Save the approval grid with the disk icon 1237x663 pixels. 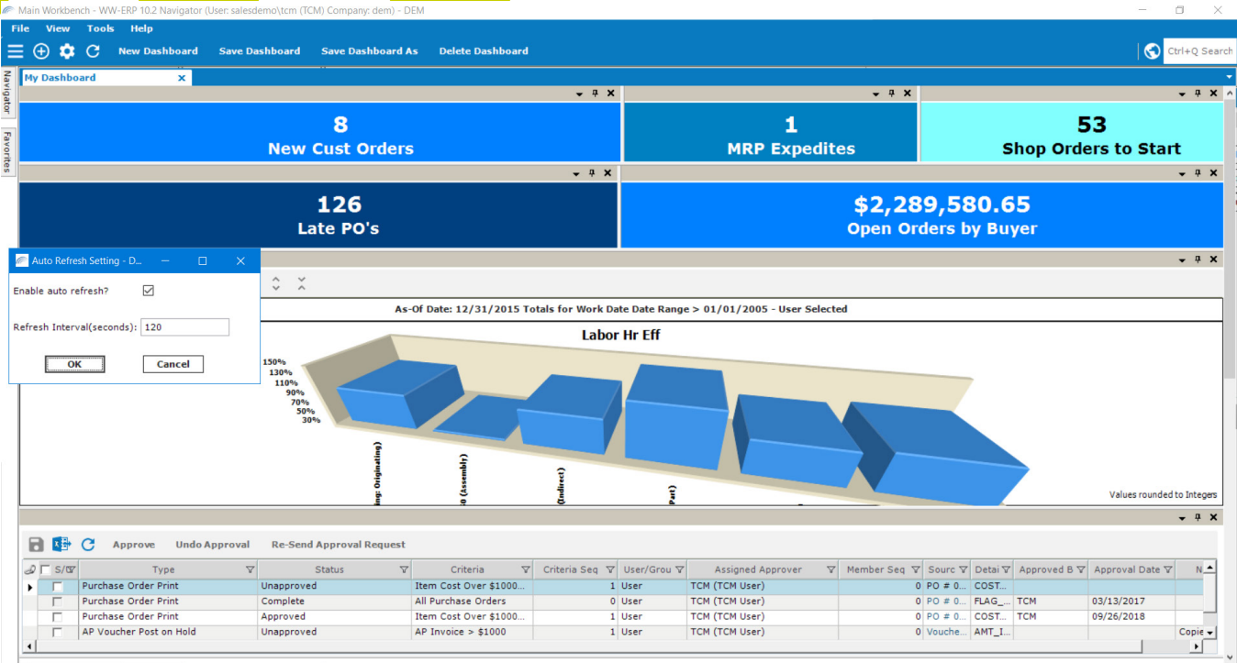tap(35, 544)
